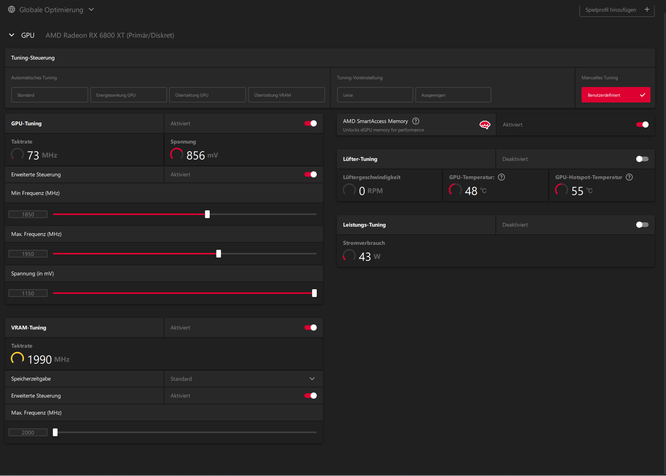Click the Lüfter-Tuning Deaktiviert status text
This screenshot has width=666, height=476.
[x=515, y=159]
